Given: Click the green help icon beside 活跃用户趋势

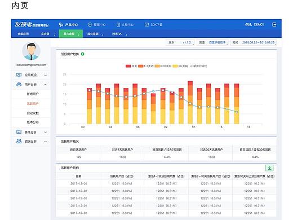Looking at the screenshot, I should (x=82, y=54).
